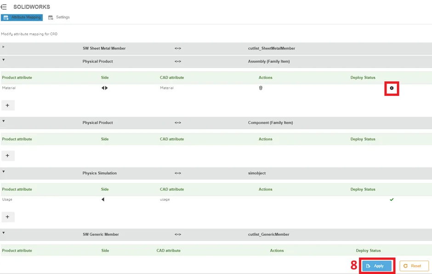This screenshot has height=274, width=432.
Task: Click the Attribute Mapping tab icon
Action: pos(6,17)
